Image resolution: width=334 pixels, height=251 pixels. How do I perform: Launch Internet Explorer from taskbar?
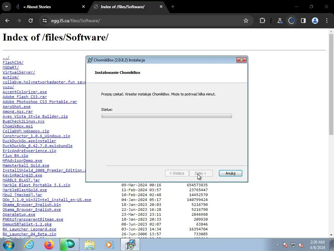point(29,244)
